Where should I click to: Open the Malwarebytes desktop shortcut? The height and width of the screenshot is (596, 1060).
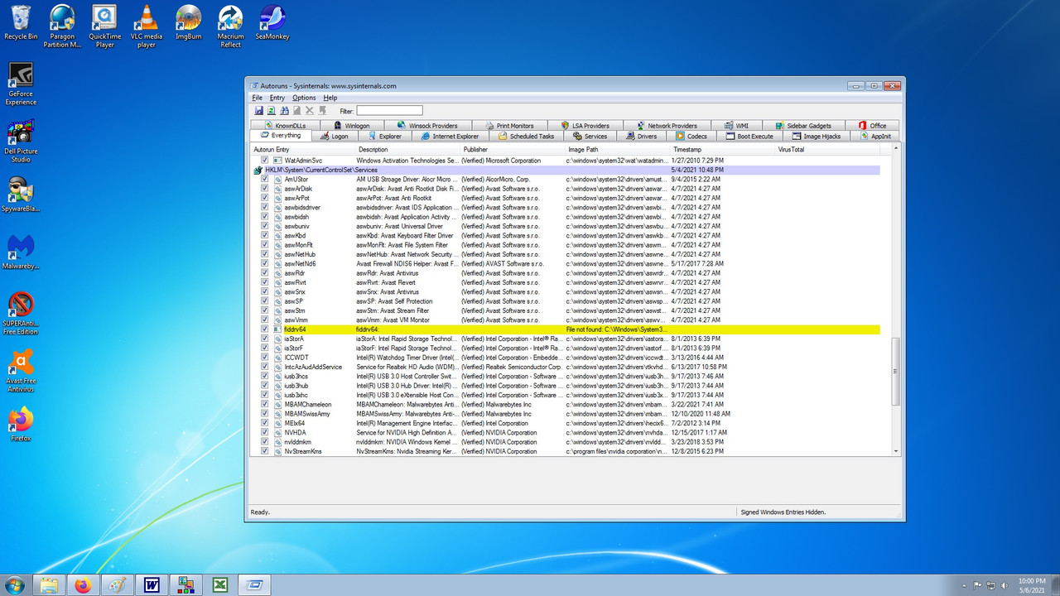21,252
